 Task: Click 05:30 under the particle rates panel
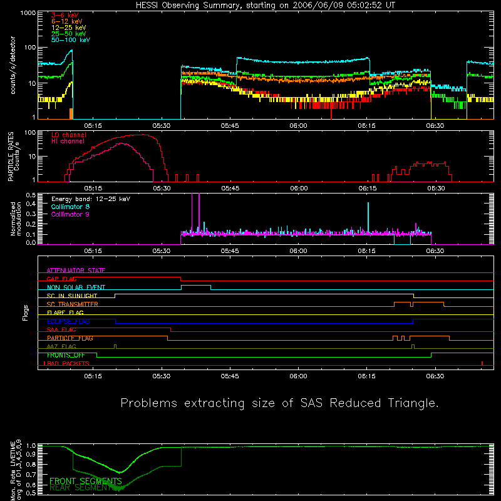pos(162,189)
